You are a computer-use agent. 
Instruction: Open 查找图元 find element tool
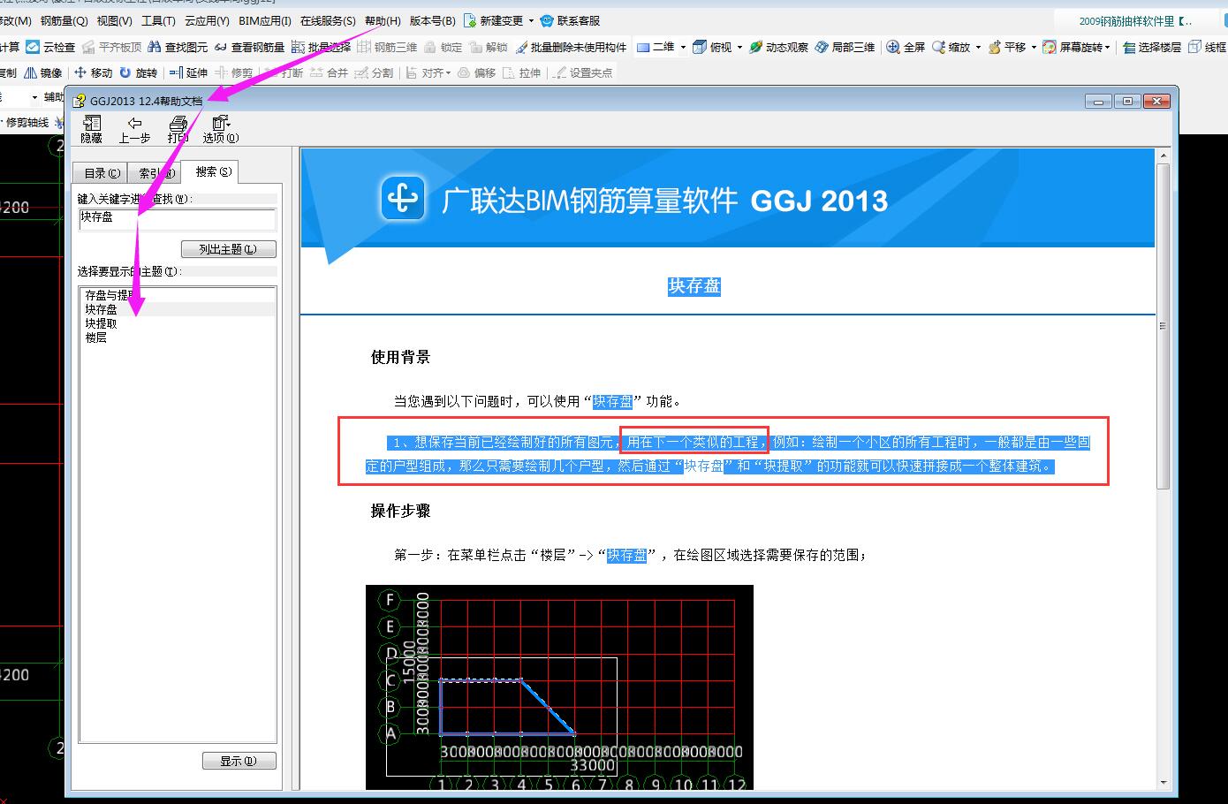178,47
